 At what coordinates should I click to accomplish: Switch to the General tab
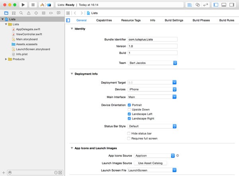coord(81,20)
